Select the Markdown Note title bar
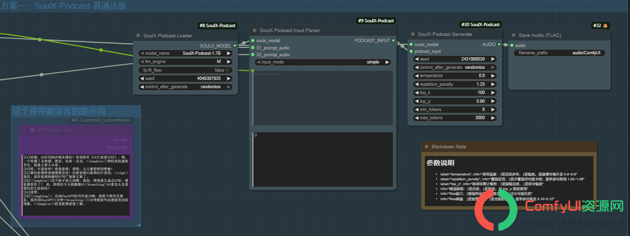The image size is (630, 236). tap(509, 146)
